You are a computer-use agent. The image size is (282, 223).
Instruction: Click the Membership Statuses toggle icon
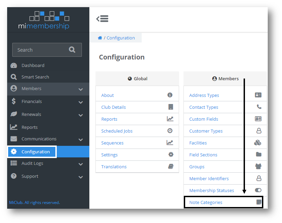pyautogui.click(x=258, y=190)
